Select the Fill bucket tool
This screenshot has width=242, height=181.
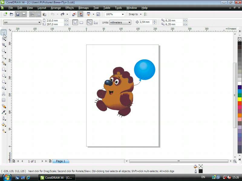[x=4, y=125]
